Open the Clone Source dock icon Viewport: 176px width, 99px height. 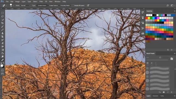(143, 23)
